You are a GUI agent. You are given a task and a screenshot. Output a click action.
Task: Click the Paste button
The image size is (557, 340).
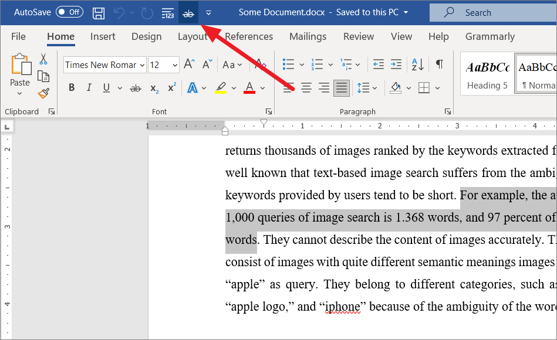19,67
